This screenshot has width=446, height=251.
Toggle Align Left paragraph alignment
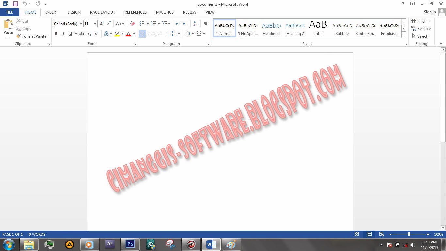[x=142, y=34]
